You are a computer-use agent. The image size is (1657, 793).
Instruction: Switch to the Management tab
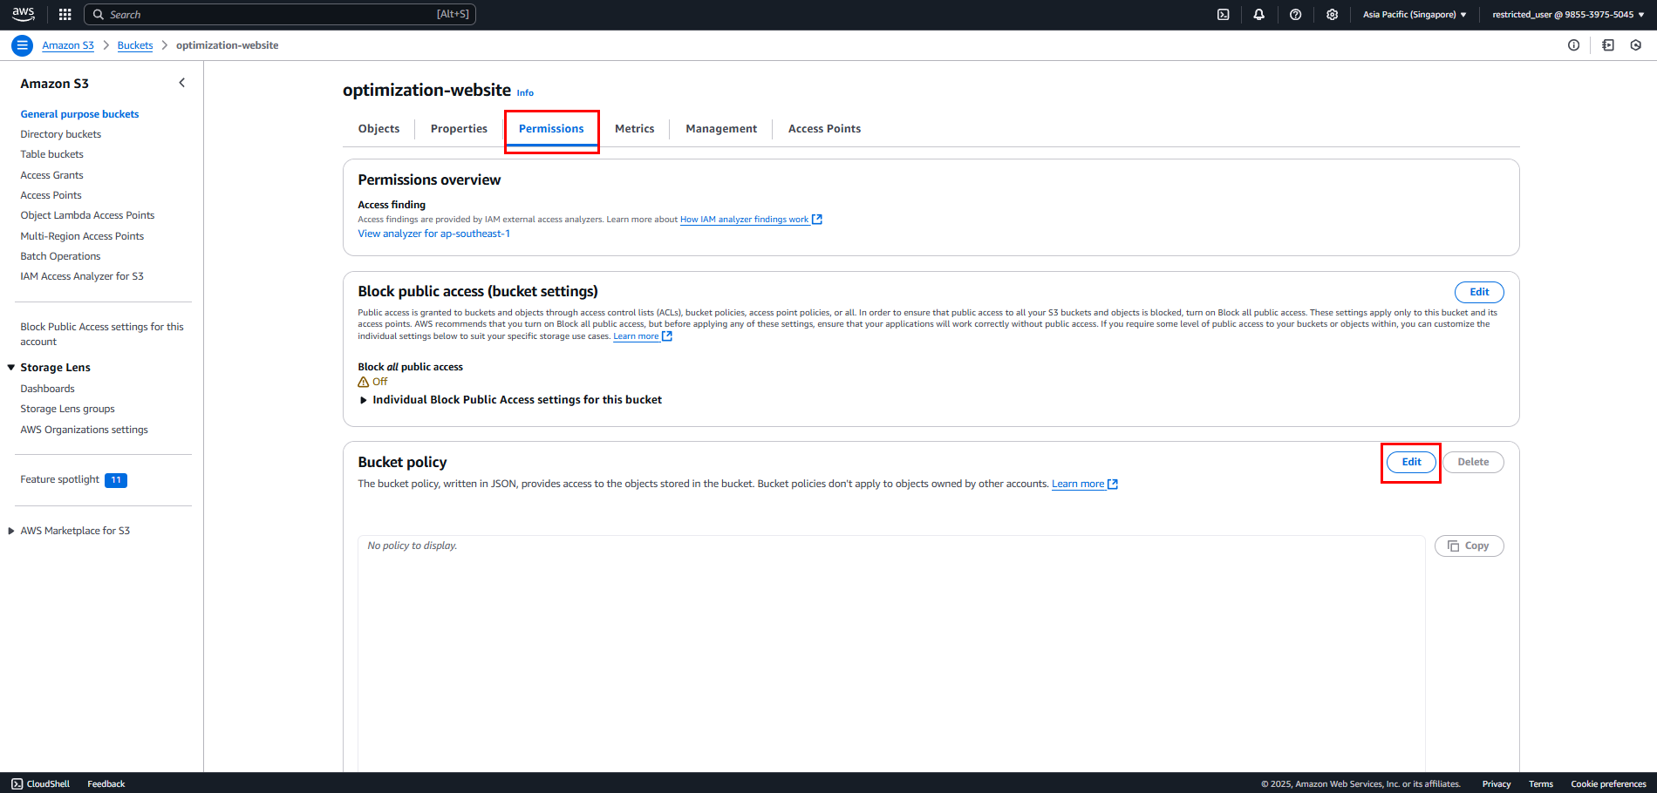pyautogui.click(x=721, y=129)
